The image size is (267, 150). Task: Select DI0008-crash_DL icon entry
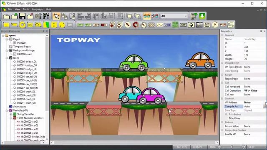(26, 92)
